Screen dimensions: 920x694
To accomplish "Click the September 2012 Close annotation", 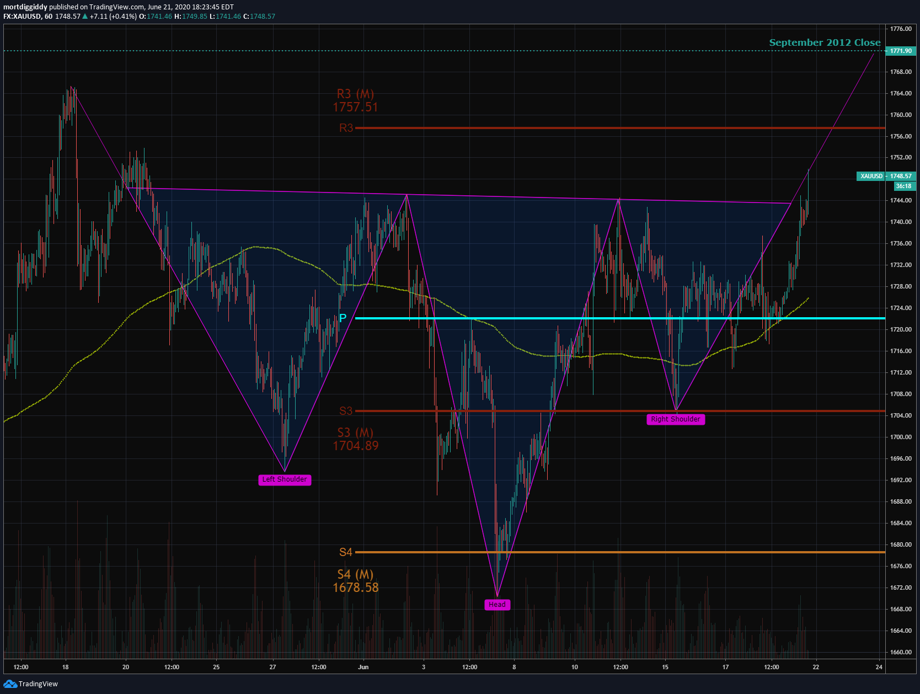I will 825,42.
